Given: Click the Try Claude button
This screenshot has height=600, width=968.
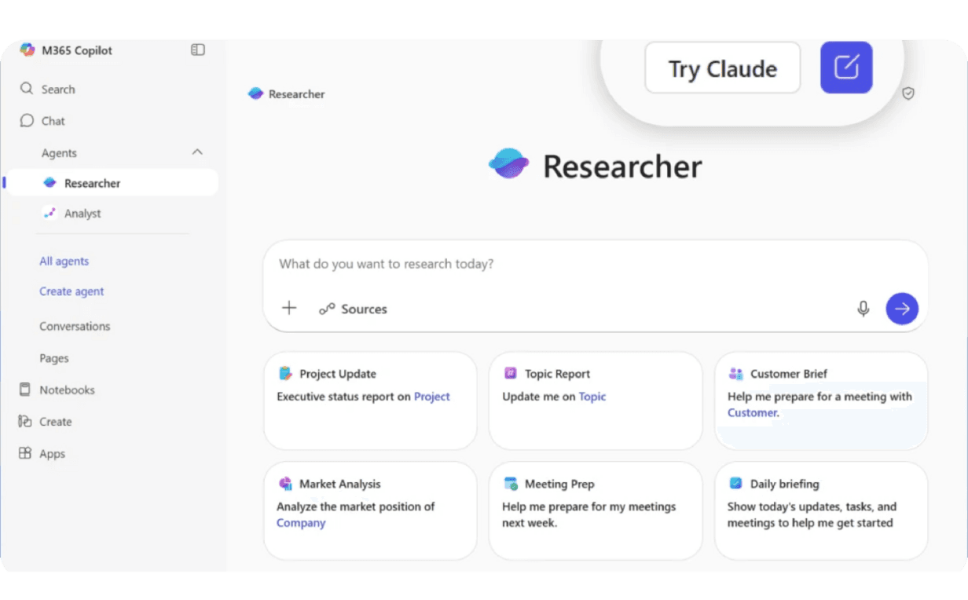Looking at the screenshot, I should 722,68.
